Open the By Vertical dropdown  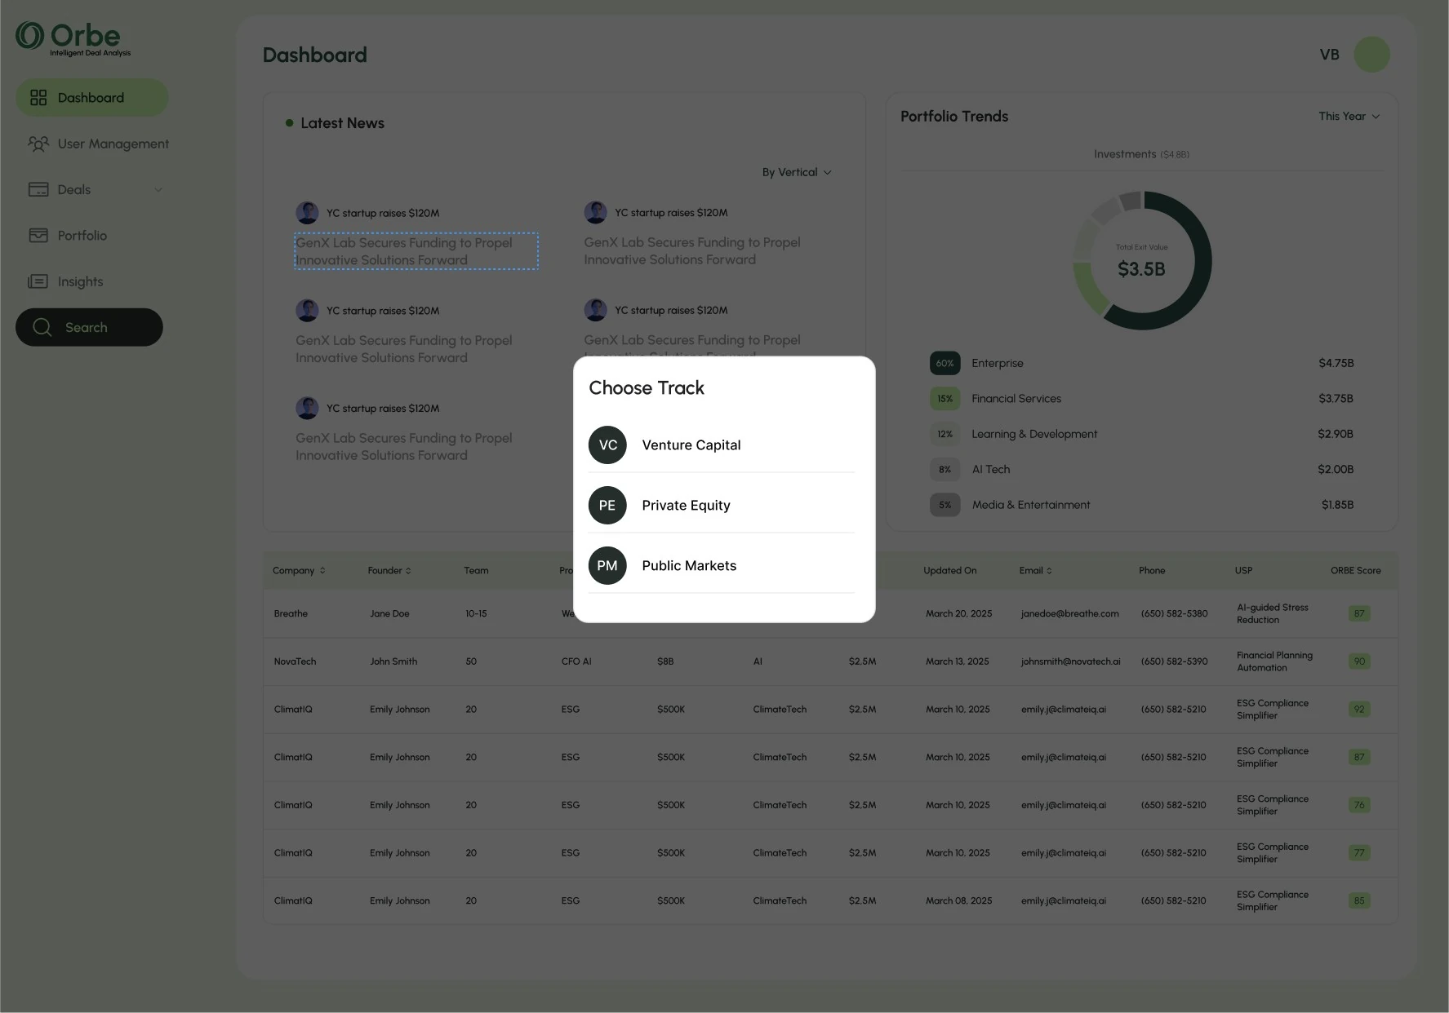(797, 173)
